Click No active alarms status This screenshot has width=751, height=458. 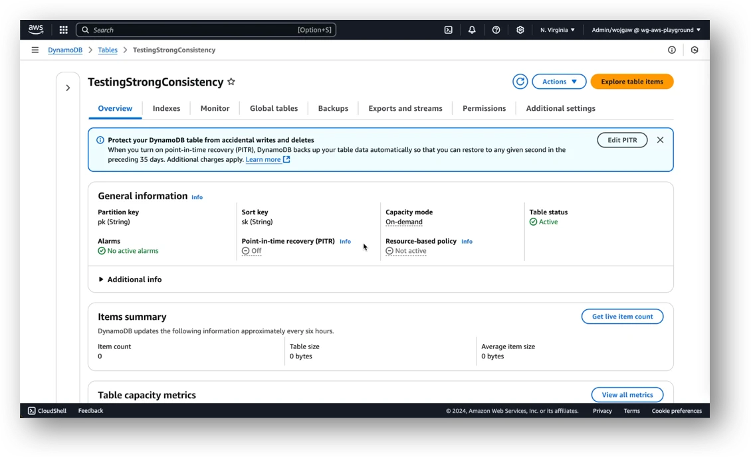128,251
